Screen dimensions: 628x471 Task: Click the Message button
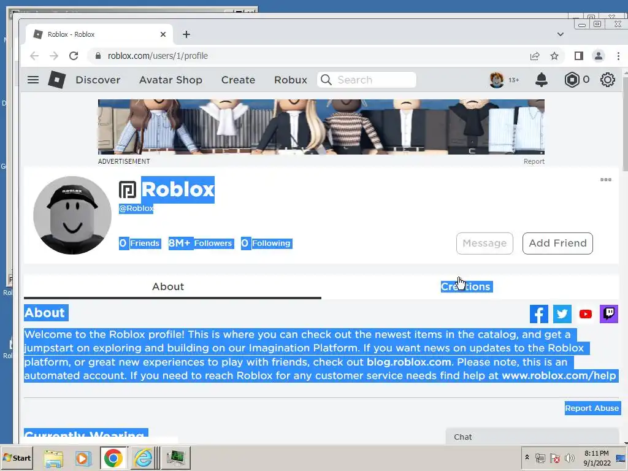coord(484,243)
